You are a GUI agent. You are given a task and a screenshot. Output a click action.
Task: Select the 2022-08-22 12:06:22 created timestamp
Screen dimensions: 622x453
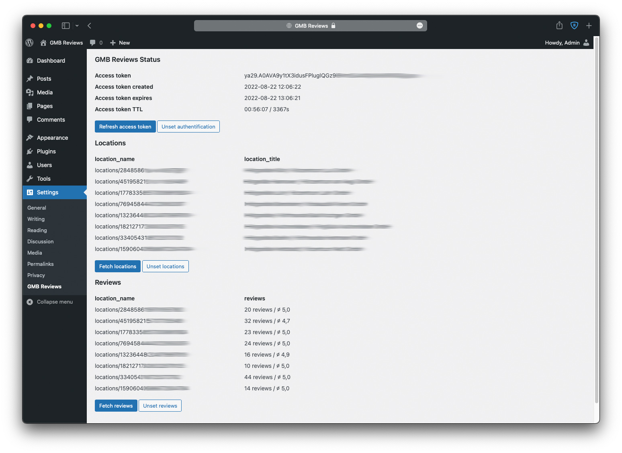(x=272, y=87)
